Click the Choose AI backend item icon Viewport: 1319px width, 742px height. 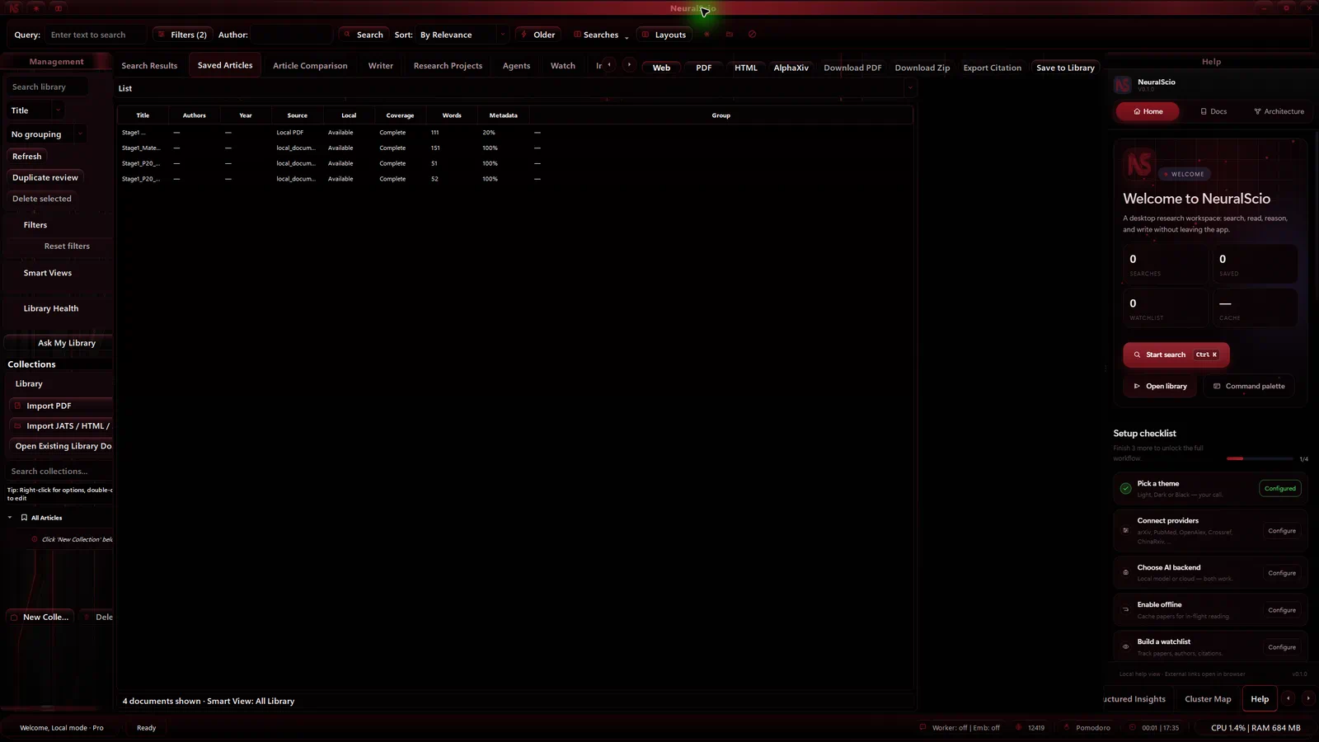[x=1125, y=572]
